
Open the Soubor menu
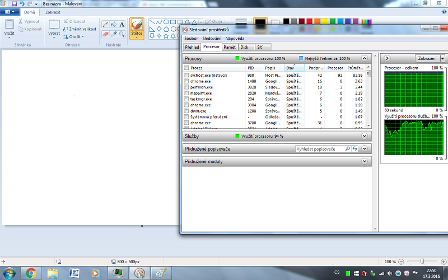point(191,38)
